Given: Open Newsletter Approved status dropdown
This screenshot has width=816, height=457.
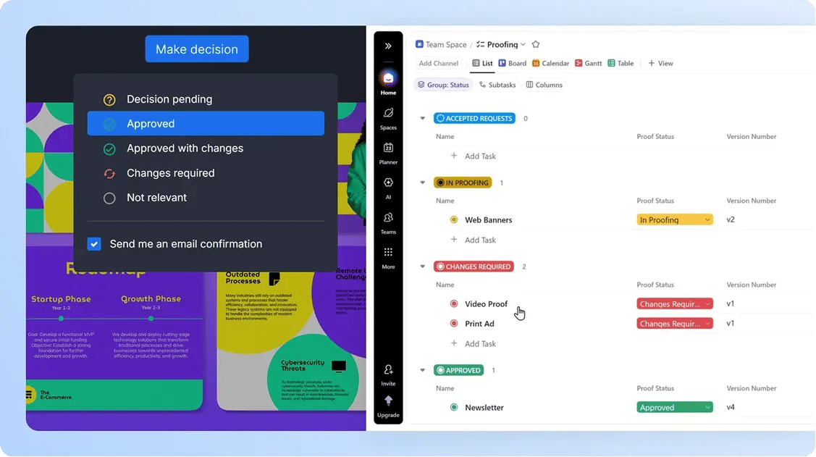Looking at the screenshot, I should (675, 408).
